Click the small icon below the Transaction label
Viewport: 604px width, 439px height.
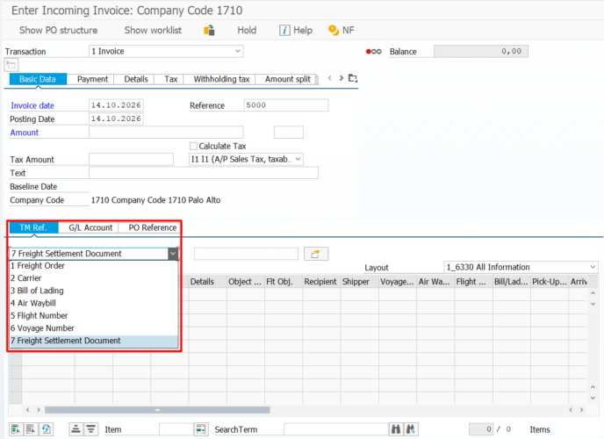[11, 65]
